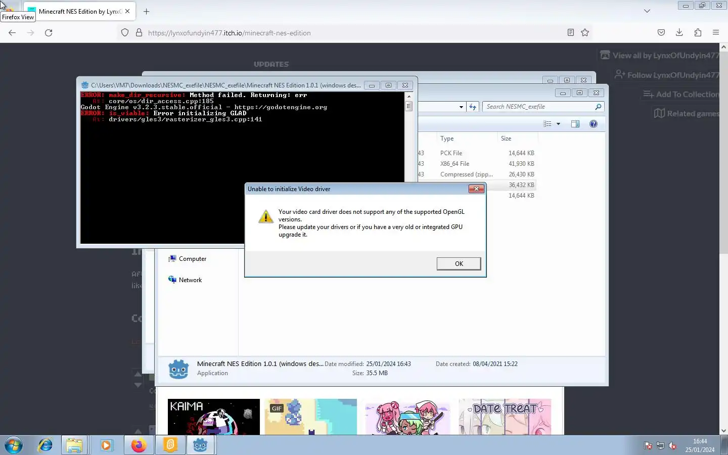Switch to Firefox via taskbar icon
The height and width of the screenshot is (455, 728).
[x=139, y=445]
